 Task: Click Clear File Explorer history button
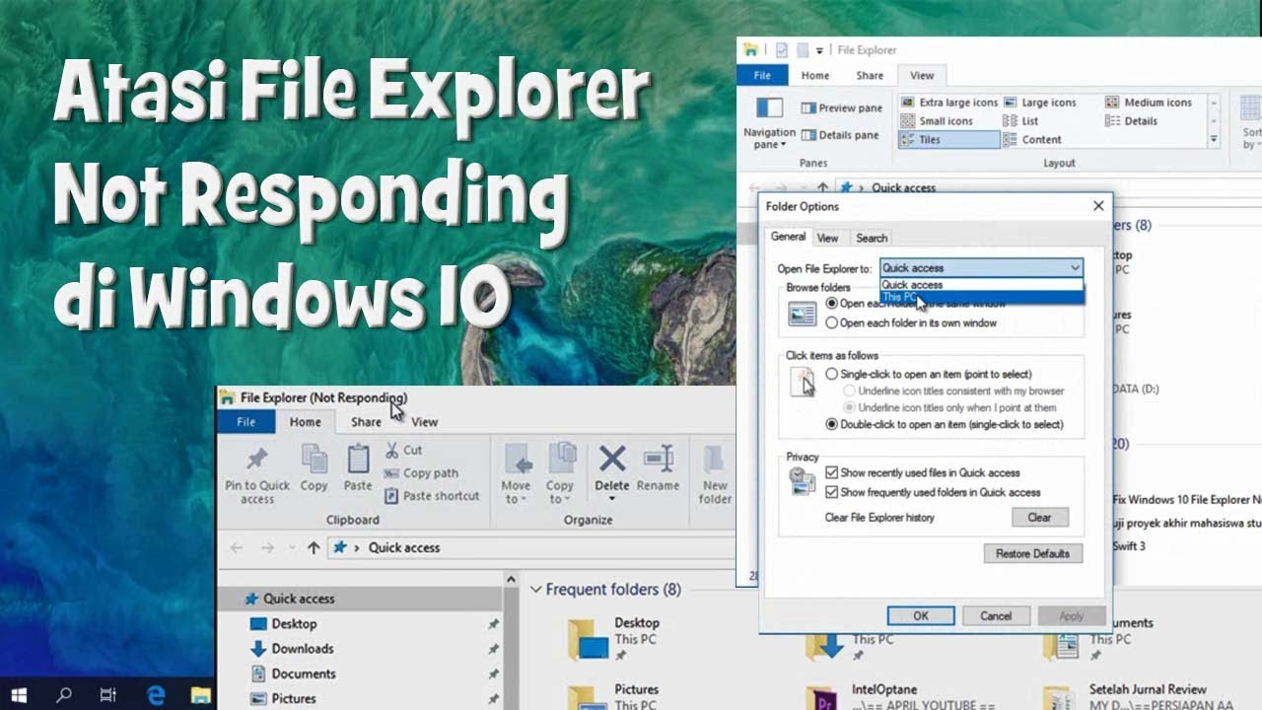(x=1039, y=517)
